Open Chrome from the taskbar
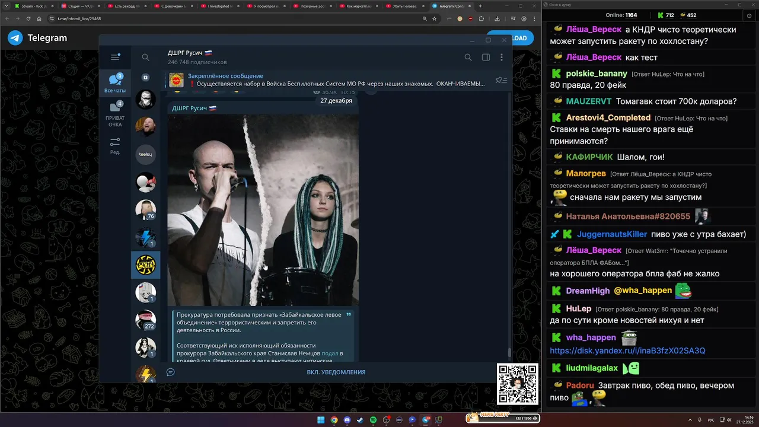 (x=334, y=420)
